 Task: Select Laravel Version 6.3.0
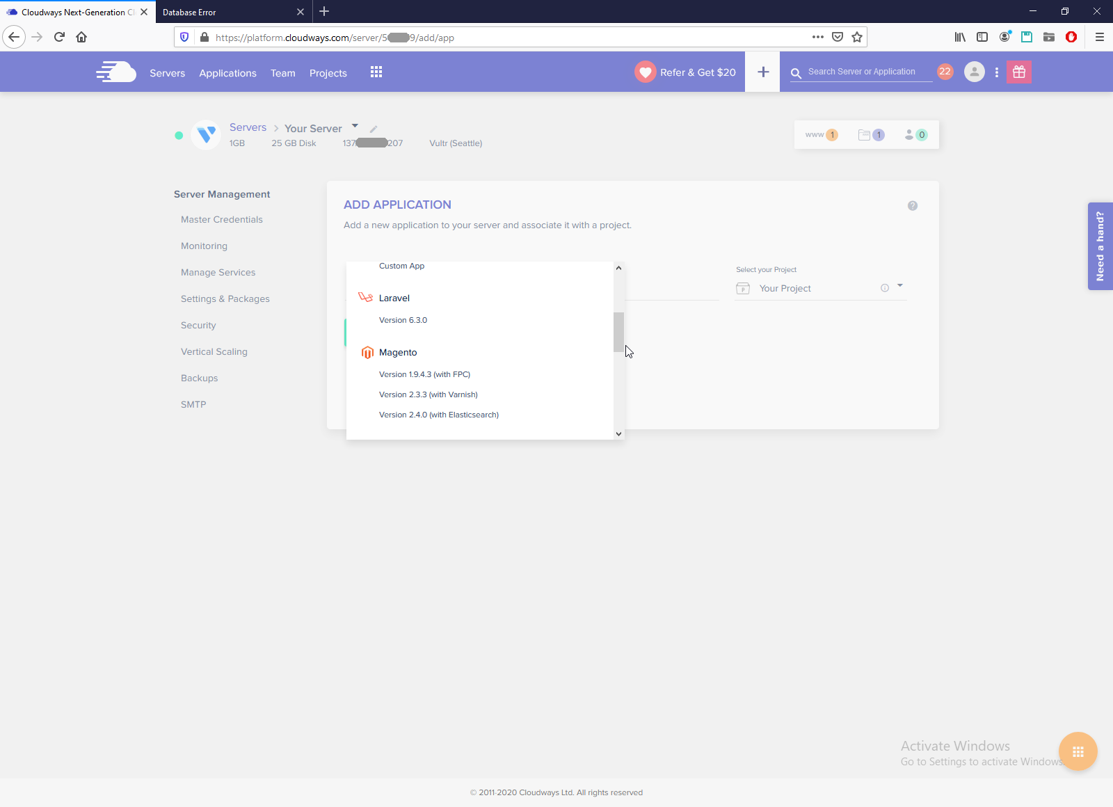tap(403, 320)
